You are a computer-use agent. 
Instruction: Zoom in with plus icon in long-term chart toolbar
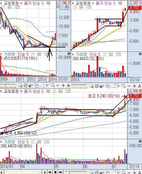[x=63, y=85]
